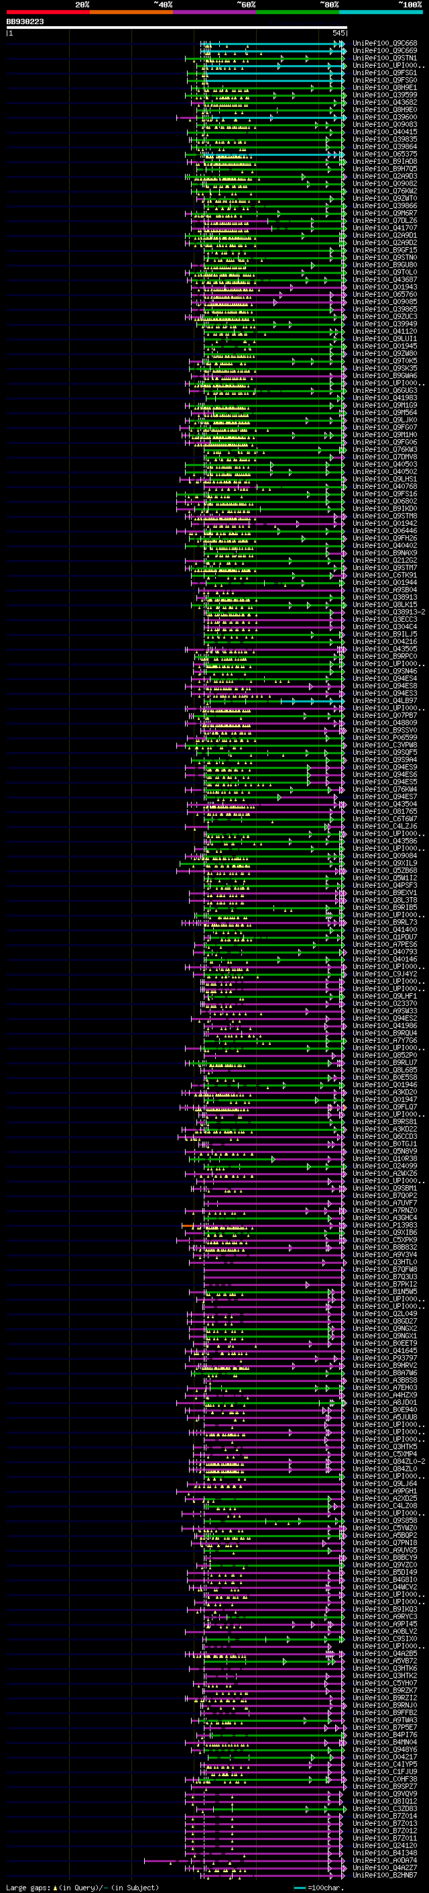This screenshot has width=429, height=1893.
Task: Click the UniRef100_Q8H9E1 entry
Action: 385,87
